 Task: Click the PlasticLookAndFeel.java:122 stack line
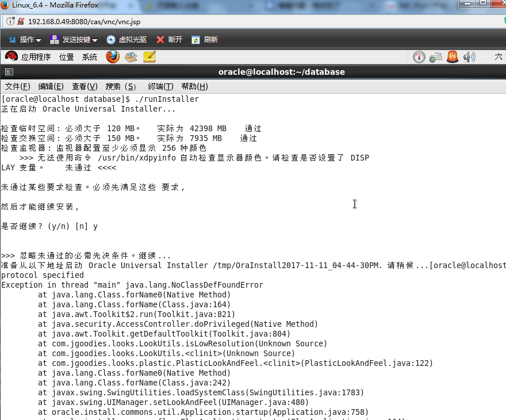[235, 363]
